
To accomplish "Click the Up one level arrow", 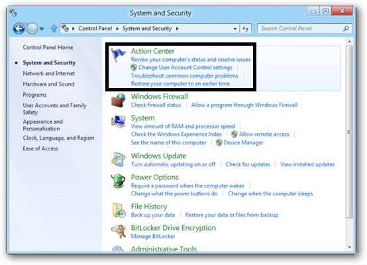I will [x=54, y=28].
